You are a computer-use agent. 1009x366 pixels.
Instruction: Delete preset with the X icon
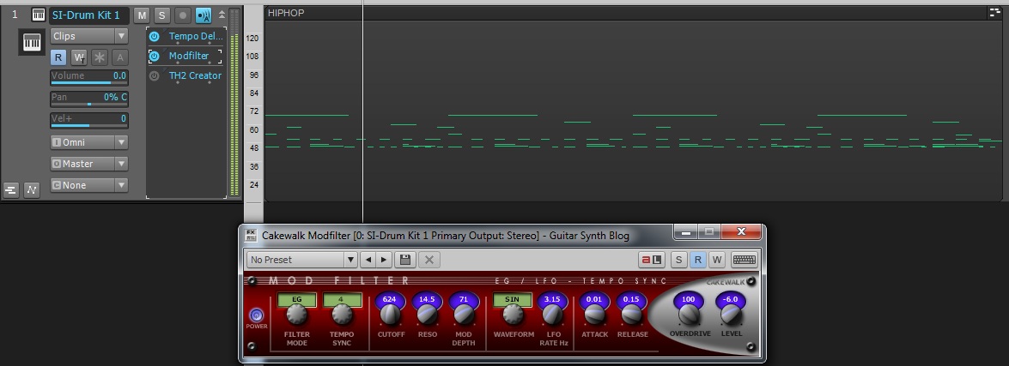click(429, 260)
